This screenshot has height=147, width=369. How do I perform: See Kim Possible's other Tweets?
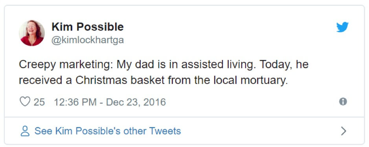tap(108, 131)
